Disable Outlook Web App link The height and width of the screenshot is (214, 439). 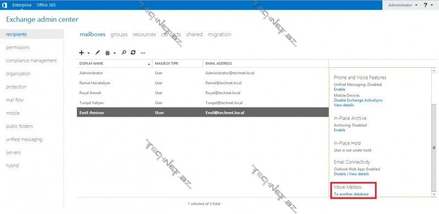coord(340,173)
